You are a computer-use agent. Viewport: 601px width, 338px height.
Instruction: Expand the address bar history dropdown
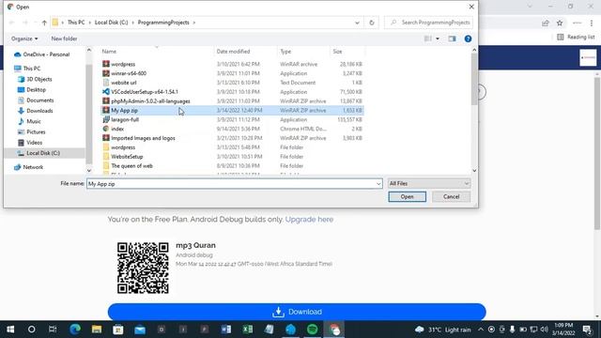point(357,23)
